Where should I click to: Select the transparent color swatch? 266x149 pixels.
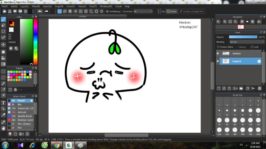click(11, 30)
